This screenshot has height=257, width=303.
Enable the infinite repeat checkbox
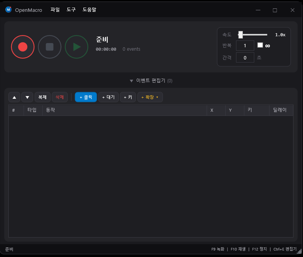pyautogui.click(x=260, y=45)
